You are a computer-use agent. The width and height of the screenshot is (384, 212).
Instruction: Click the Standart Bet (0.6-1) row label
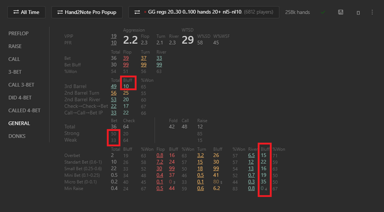click(83, 162)
